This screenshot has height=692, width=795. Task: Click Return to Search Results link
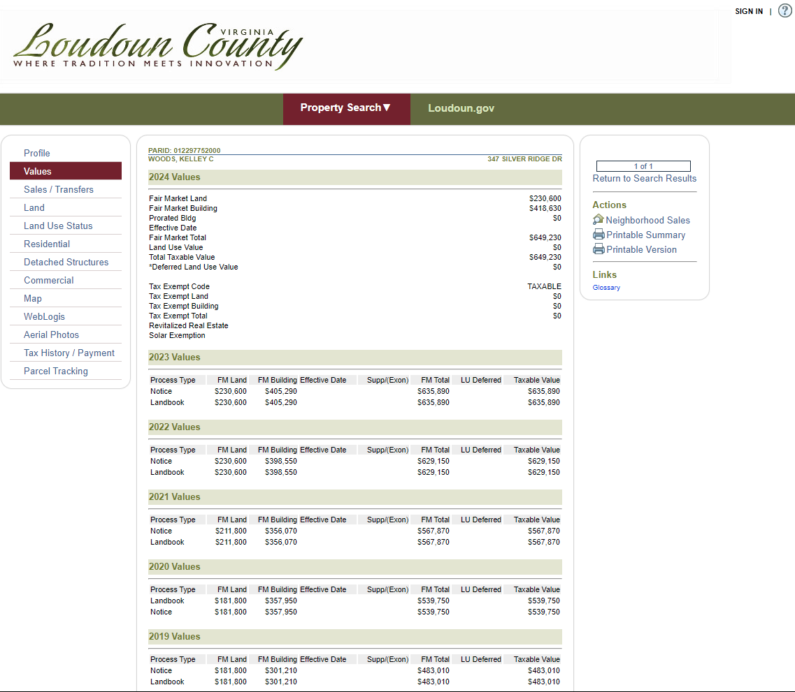tap(645, 178)
